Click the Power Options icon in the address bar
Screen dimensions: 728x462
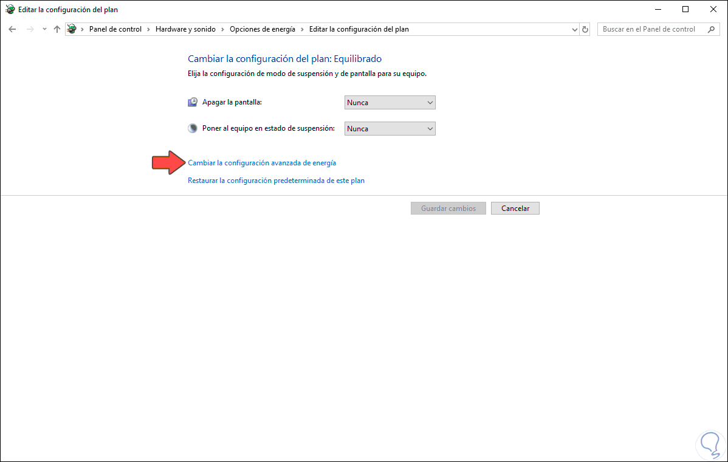pyautogui.click(x=72, y=29)
